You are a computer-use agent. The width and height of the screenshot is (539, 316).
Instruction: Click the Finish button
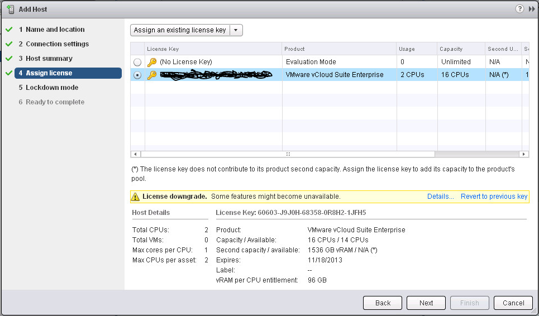[x=470, y=303]
